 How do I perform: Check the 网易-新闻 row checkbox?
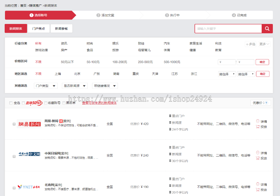(x=14, y=124)
